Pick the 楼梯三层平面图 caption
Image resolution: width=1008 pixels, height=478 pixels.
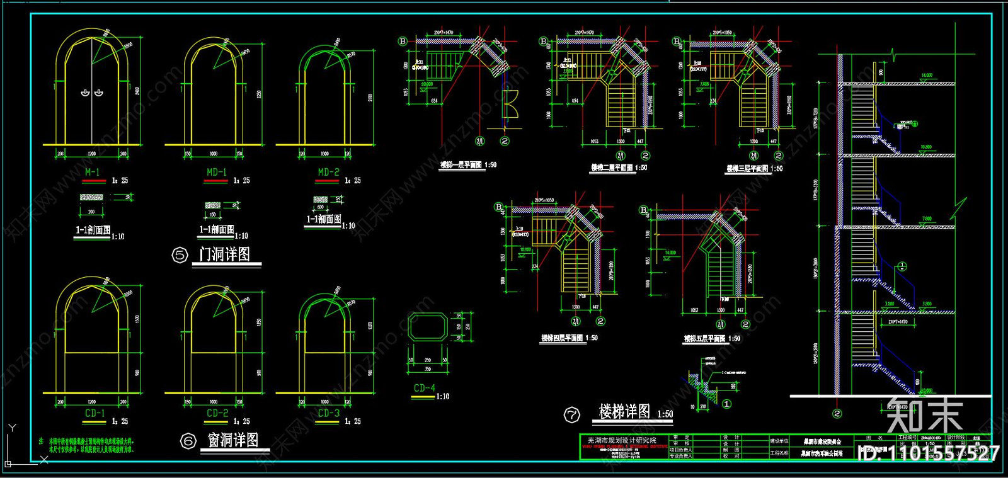[x=747, y=169]
